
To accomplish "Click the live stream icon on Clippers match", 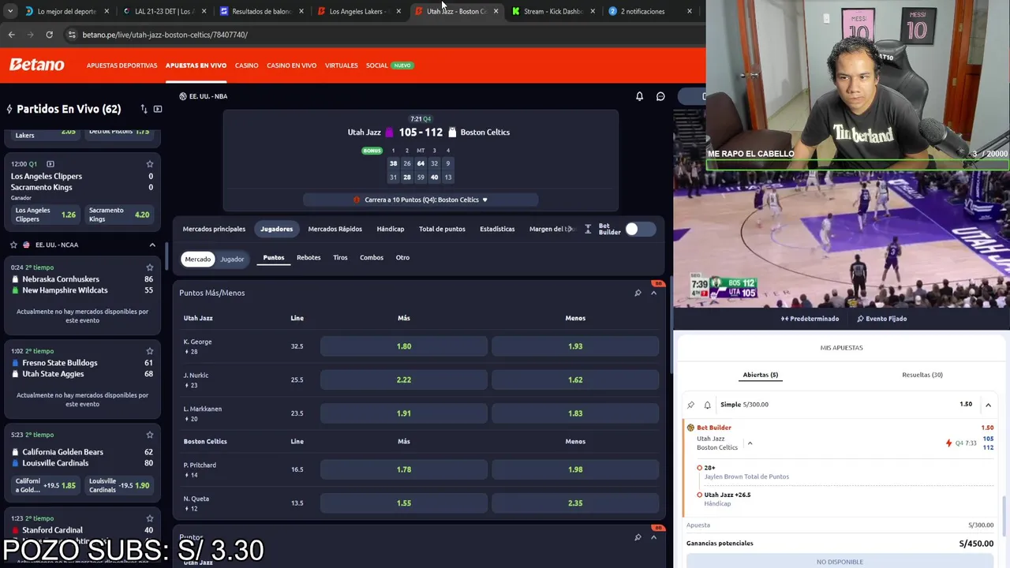I will coord(50,164).
